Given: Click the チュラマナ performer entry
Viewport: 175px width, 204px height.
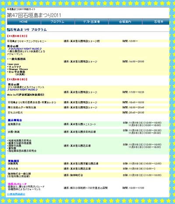Looking at the screenshot, I should pos(14,67).
